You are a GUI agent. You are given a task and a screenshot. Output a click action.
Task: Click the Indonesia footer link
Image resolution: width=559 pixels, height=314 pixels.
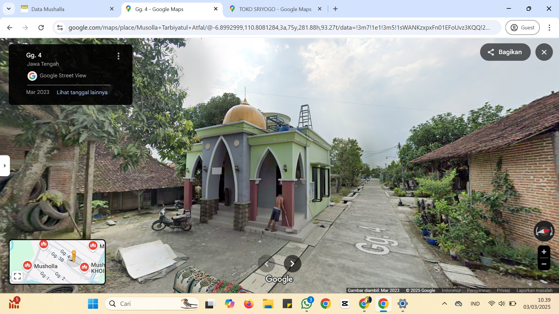tap(451, 290)
